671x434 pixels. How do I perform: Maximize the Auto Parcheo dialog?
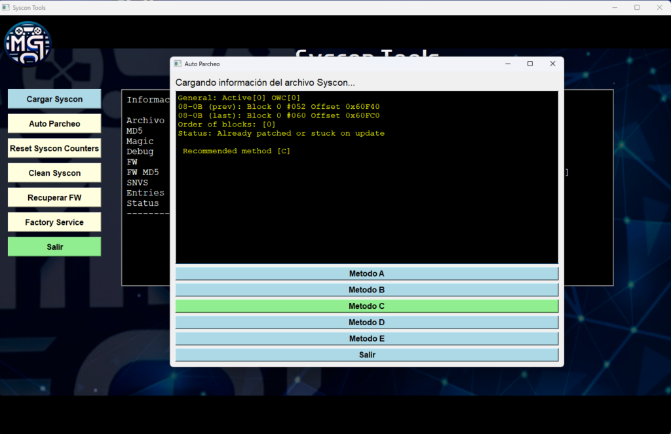530,64
